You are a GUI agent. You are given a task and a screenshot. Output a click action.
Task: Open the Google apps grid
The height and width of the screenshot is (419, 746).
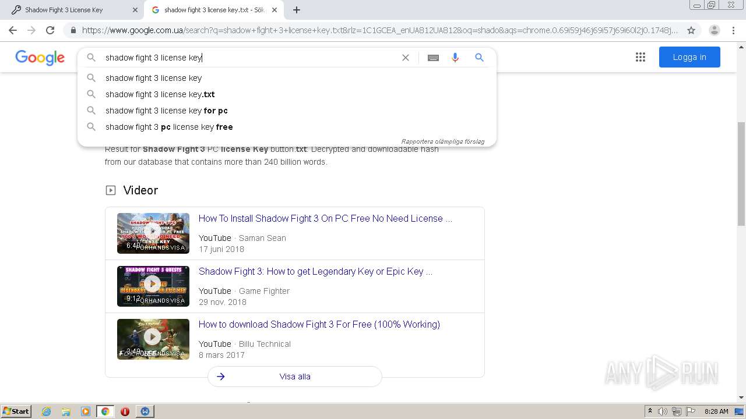click(641, 57)
